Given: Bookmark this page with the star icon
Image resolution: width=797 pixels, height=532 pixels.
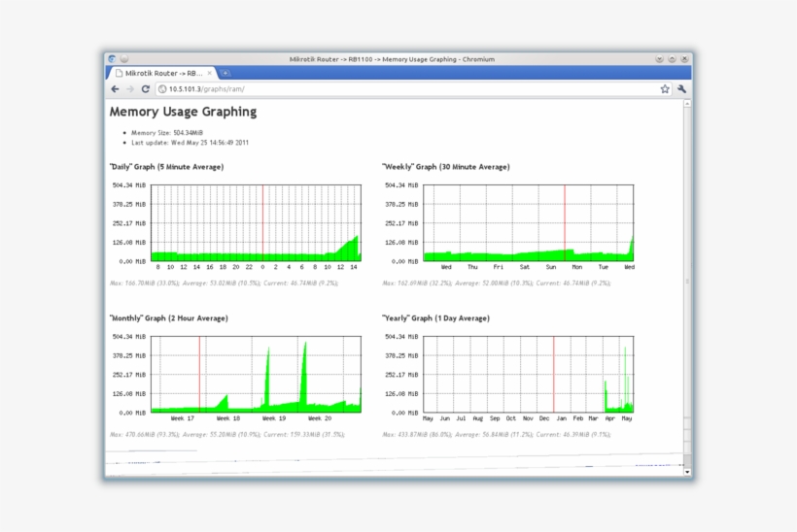Looking at the screenshot, I should coord(665,89).
